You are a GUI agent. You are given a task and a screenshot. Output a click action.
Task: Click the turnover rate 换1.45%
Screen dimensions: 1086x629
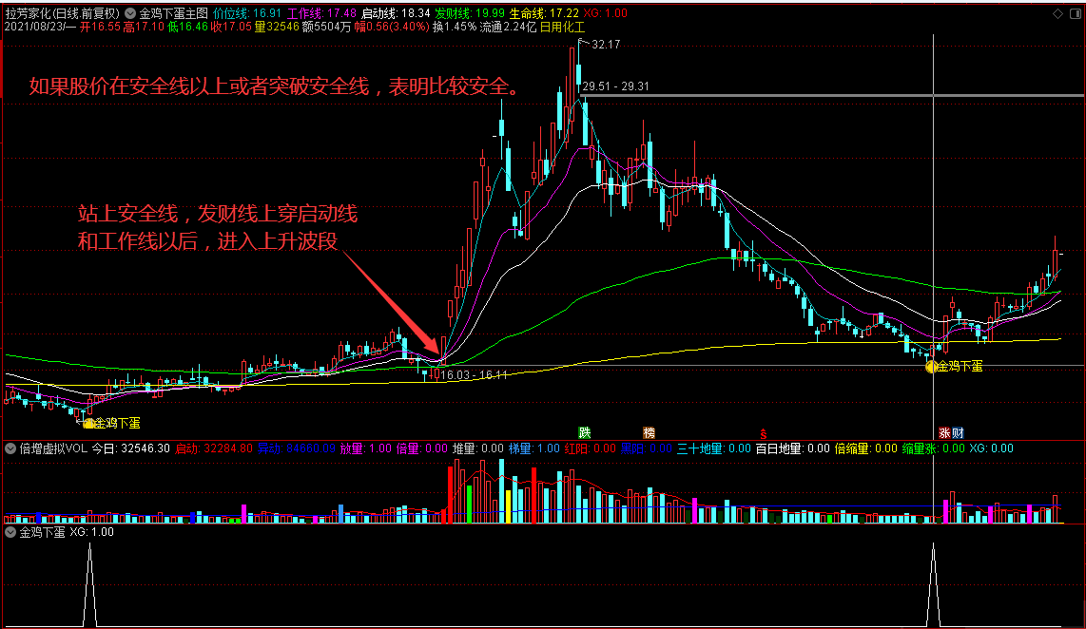click(455, 27)
